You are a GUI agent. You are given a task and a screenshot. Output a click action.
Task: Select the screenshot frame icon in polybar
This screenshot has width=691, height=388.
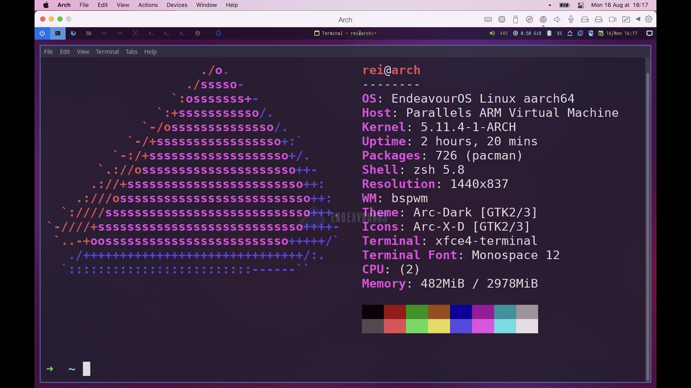[x=136, y=33]
